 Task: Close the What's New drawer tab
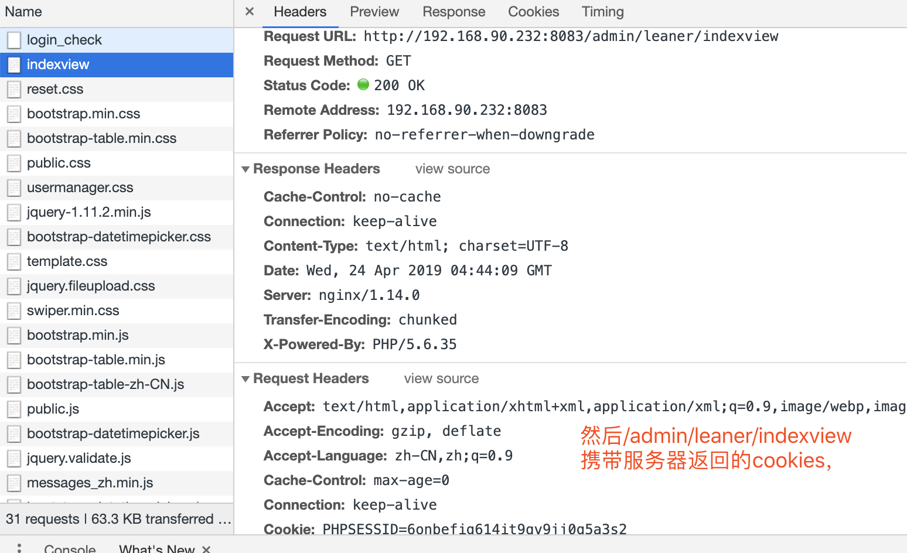206,549
